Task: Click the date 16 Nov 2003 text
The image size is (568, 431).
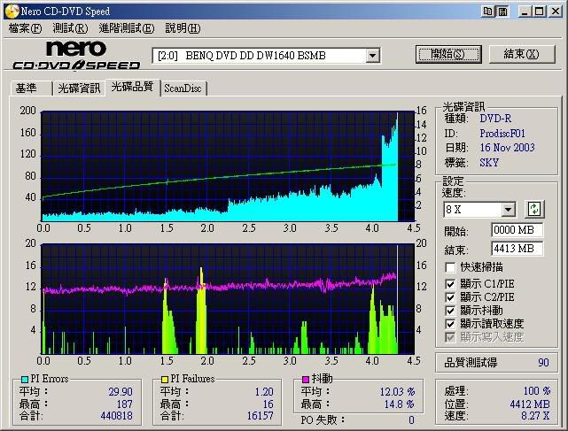Action: (507, 148)
